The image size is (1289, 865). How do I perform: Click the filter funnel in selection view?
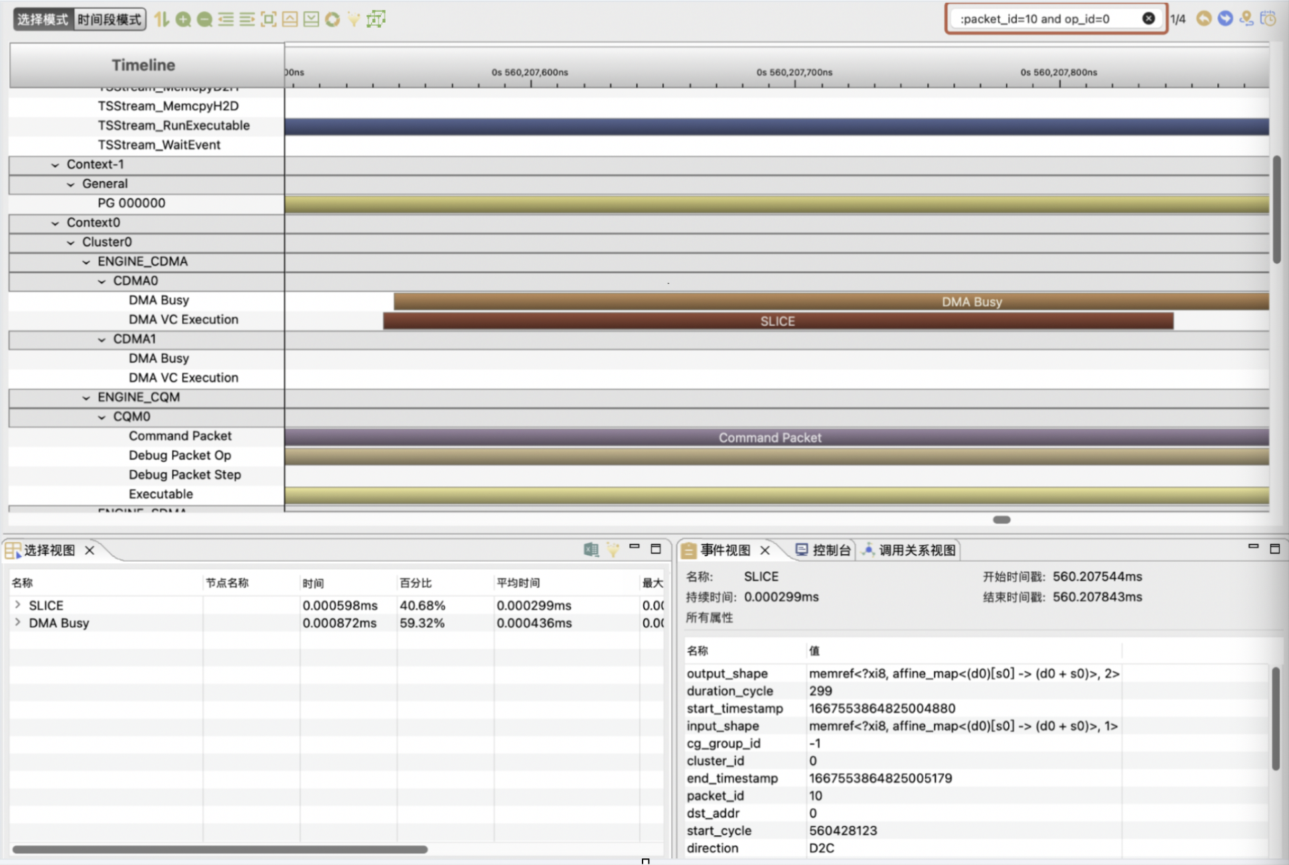tap(613, 549)
